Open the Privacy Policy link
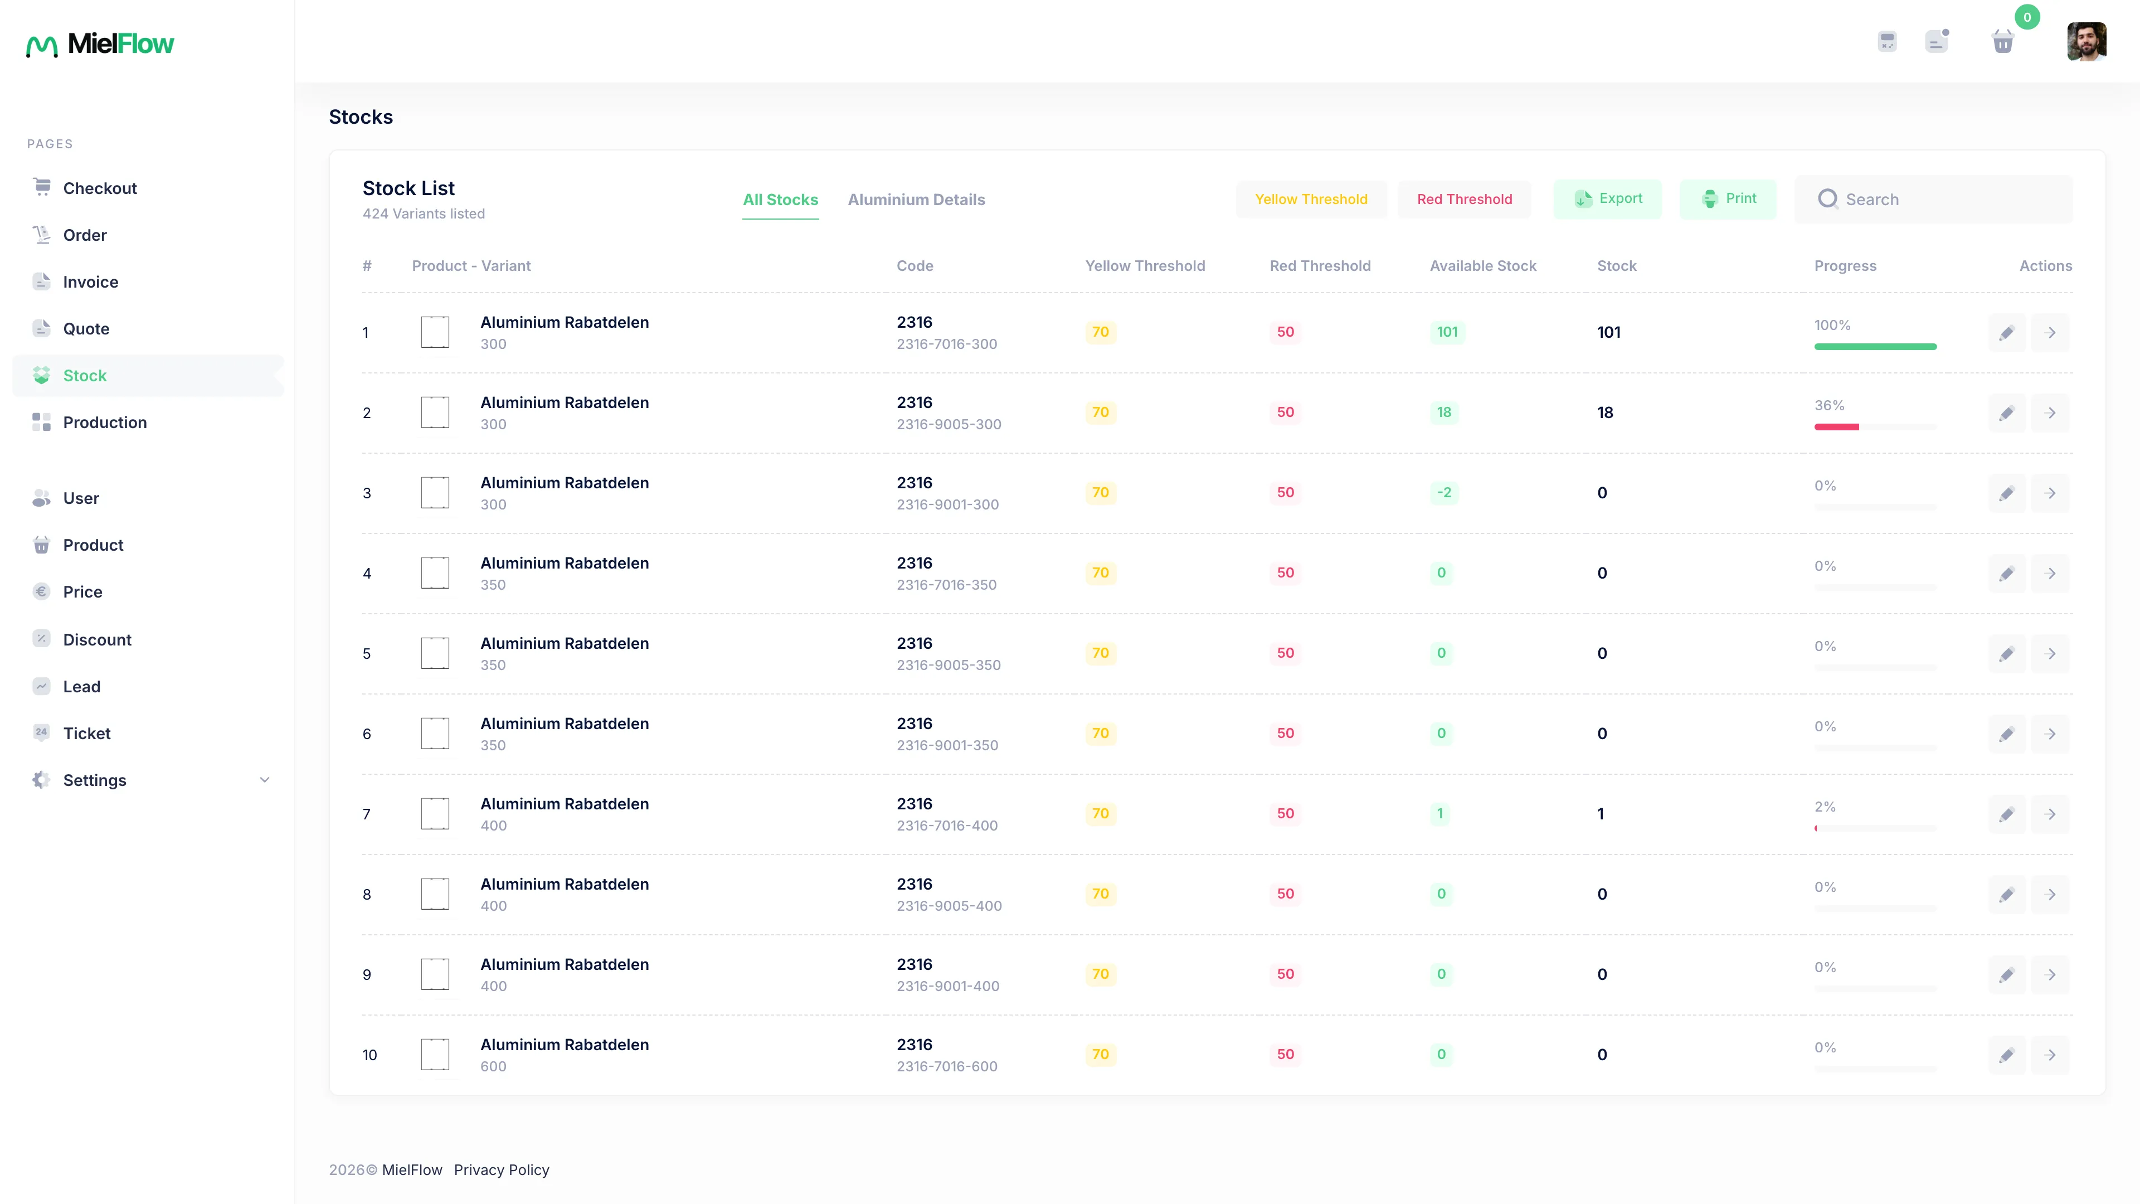 point(501,1170)
